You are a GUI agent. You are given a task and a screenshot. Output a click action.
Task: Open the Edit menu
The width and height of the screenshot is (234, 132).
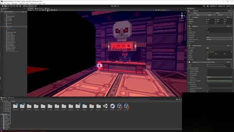(5, 4)
